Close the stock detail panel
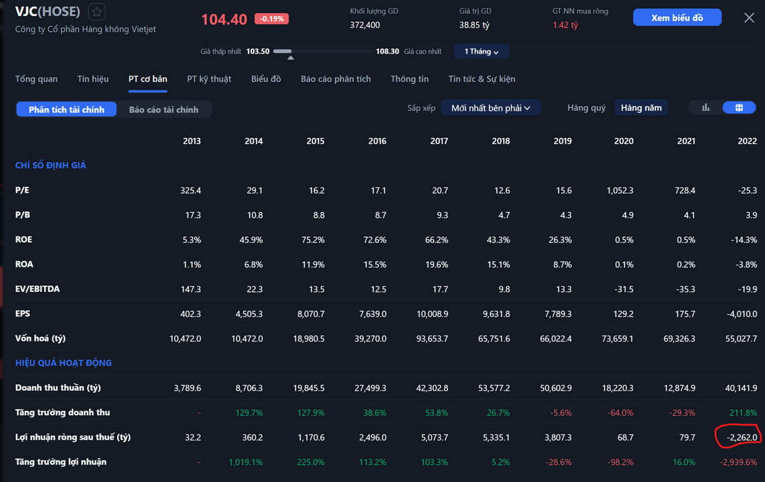 point(749,18)
